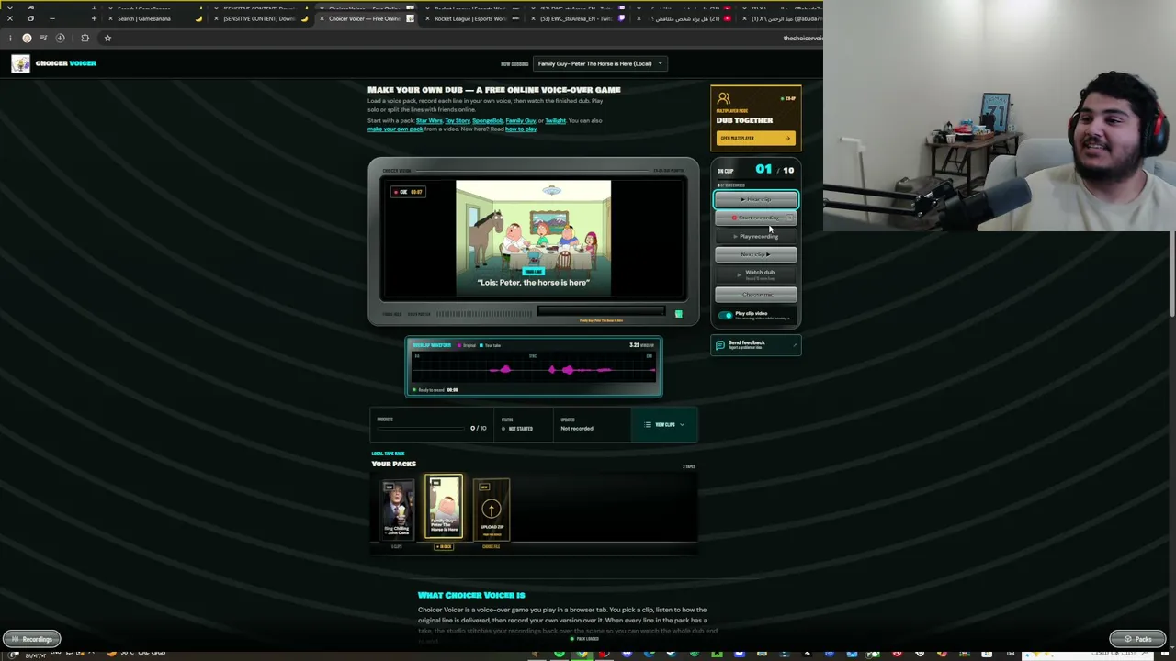Switch to the Rocket League Esports tab
Viewport: 1176px width, 661px height.
pos(469,18)
